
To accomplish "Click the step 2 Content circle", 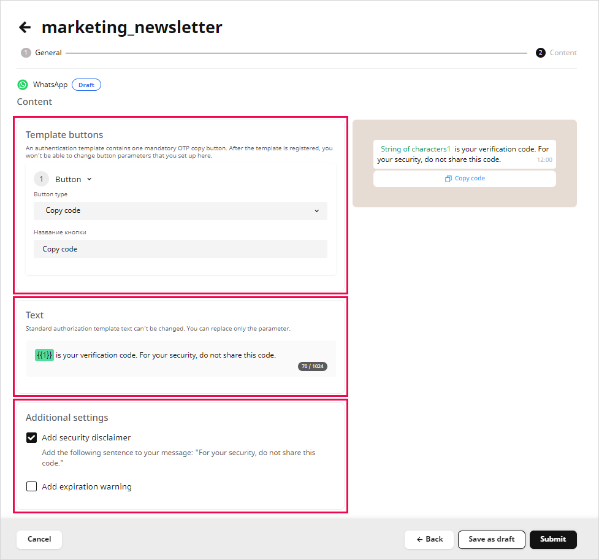I will point(540,53).
